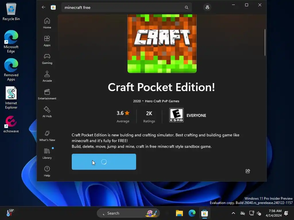This screenshot has width=294, height=220.
Task: Maximize the Microsoft Store window
Action: click(247, 5)
